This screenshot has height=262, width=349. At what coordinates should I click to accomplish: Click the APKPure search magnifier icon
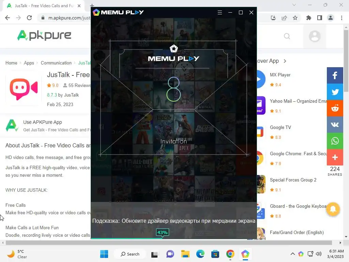point(287,36)
